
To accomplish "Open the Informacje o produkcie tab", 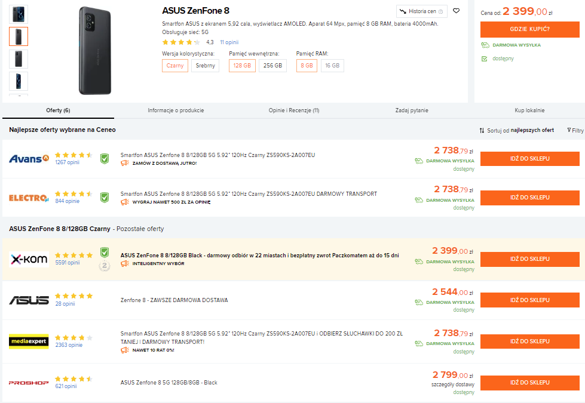I will pyautogui.click(x=176, y=110).
